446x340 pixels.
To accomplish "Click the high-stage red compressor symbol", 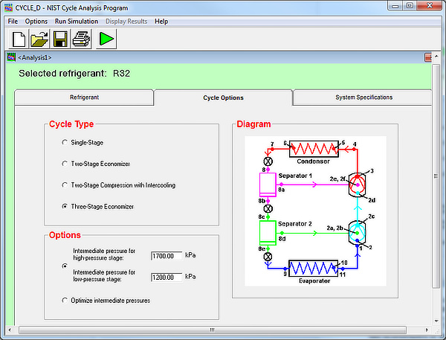I will pyautogui.click(x=358, y=185).
